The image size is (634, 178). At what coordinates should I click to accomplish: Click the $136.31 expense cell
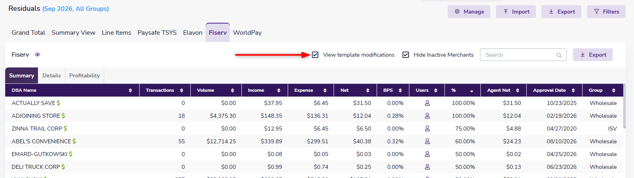coord(318,116)
